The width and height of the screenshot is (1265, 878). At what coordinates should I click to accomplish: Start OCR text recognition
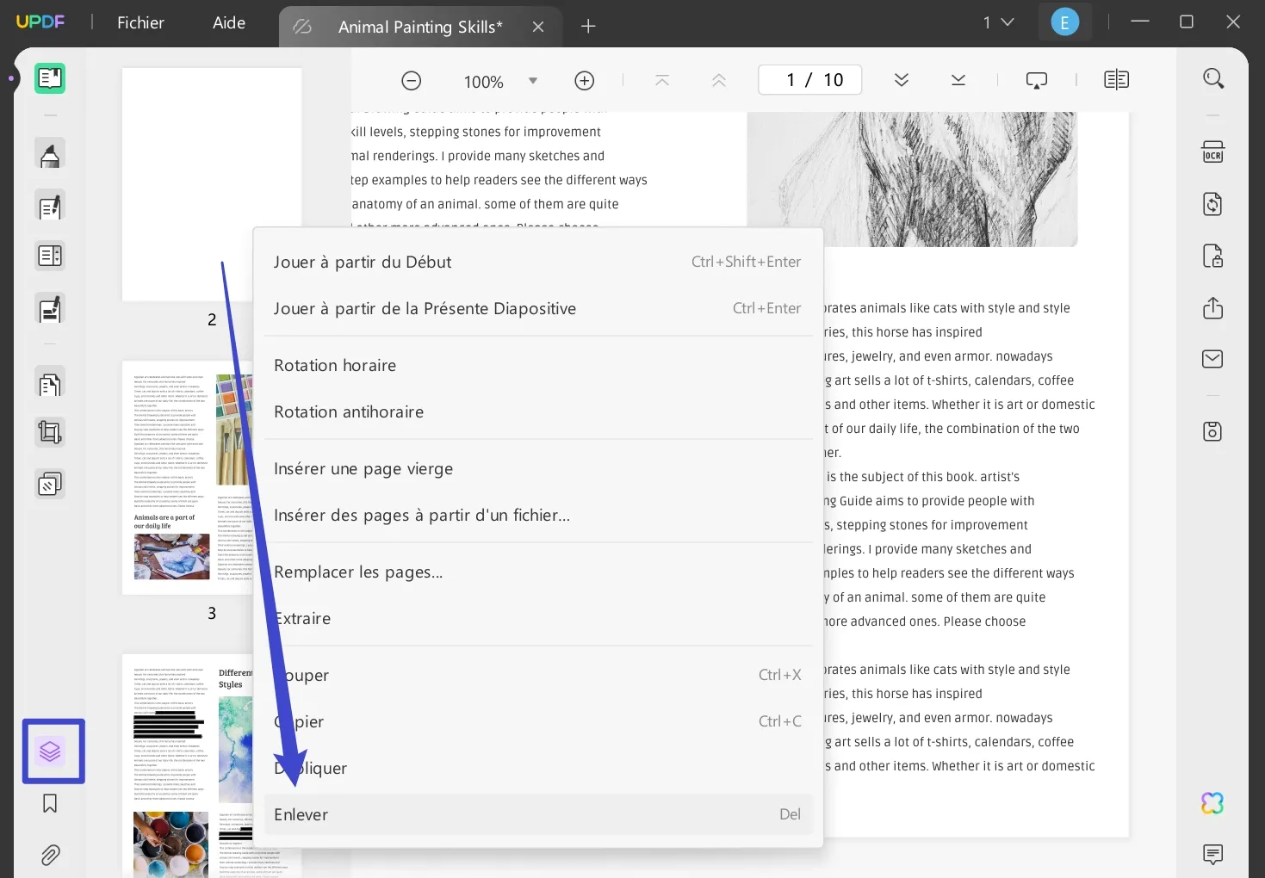[1212, 151]
